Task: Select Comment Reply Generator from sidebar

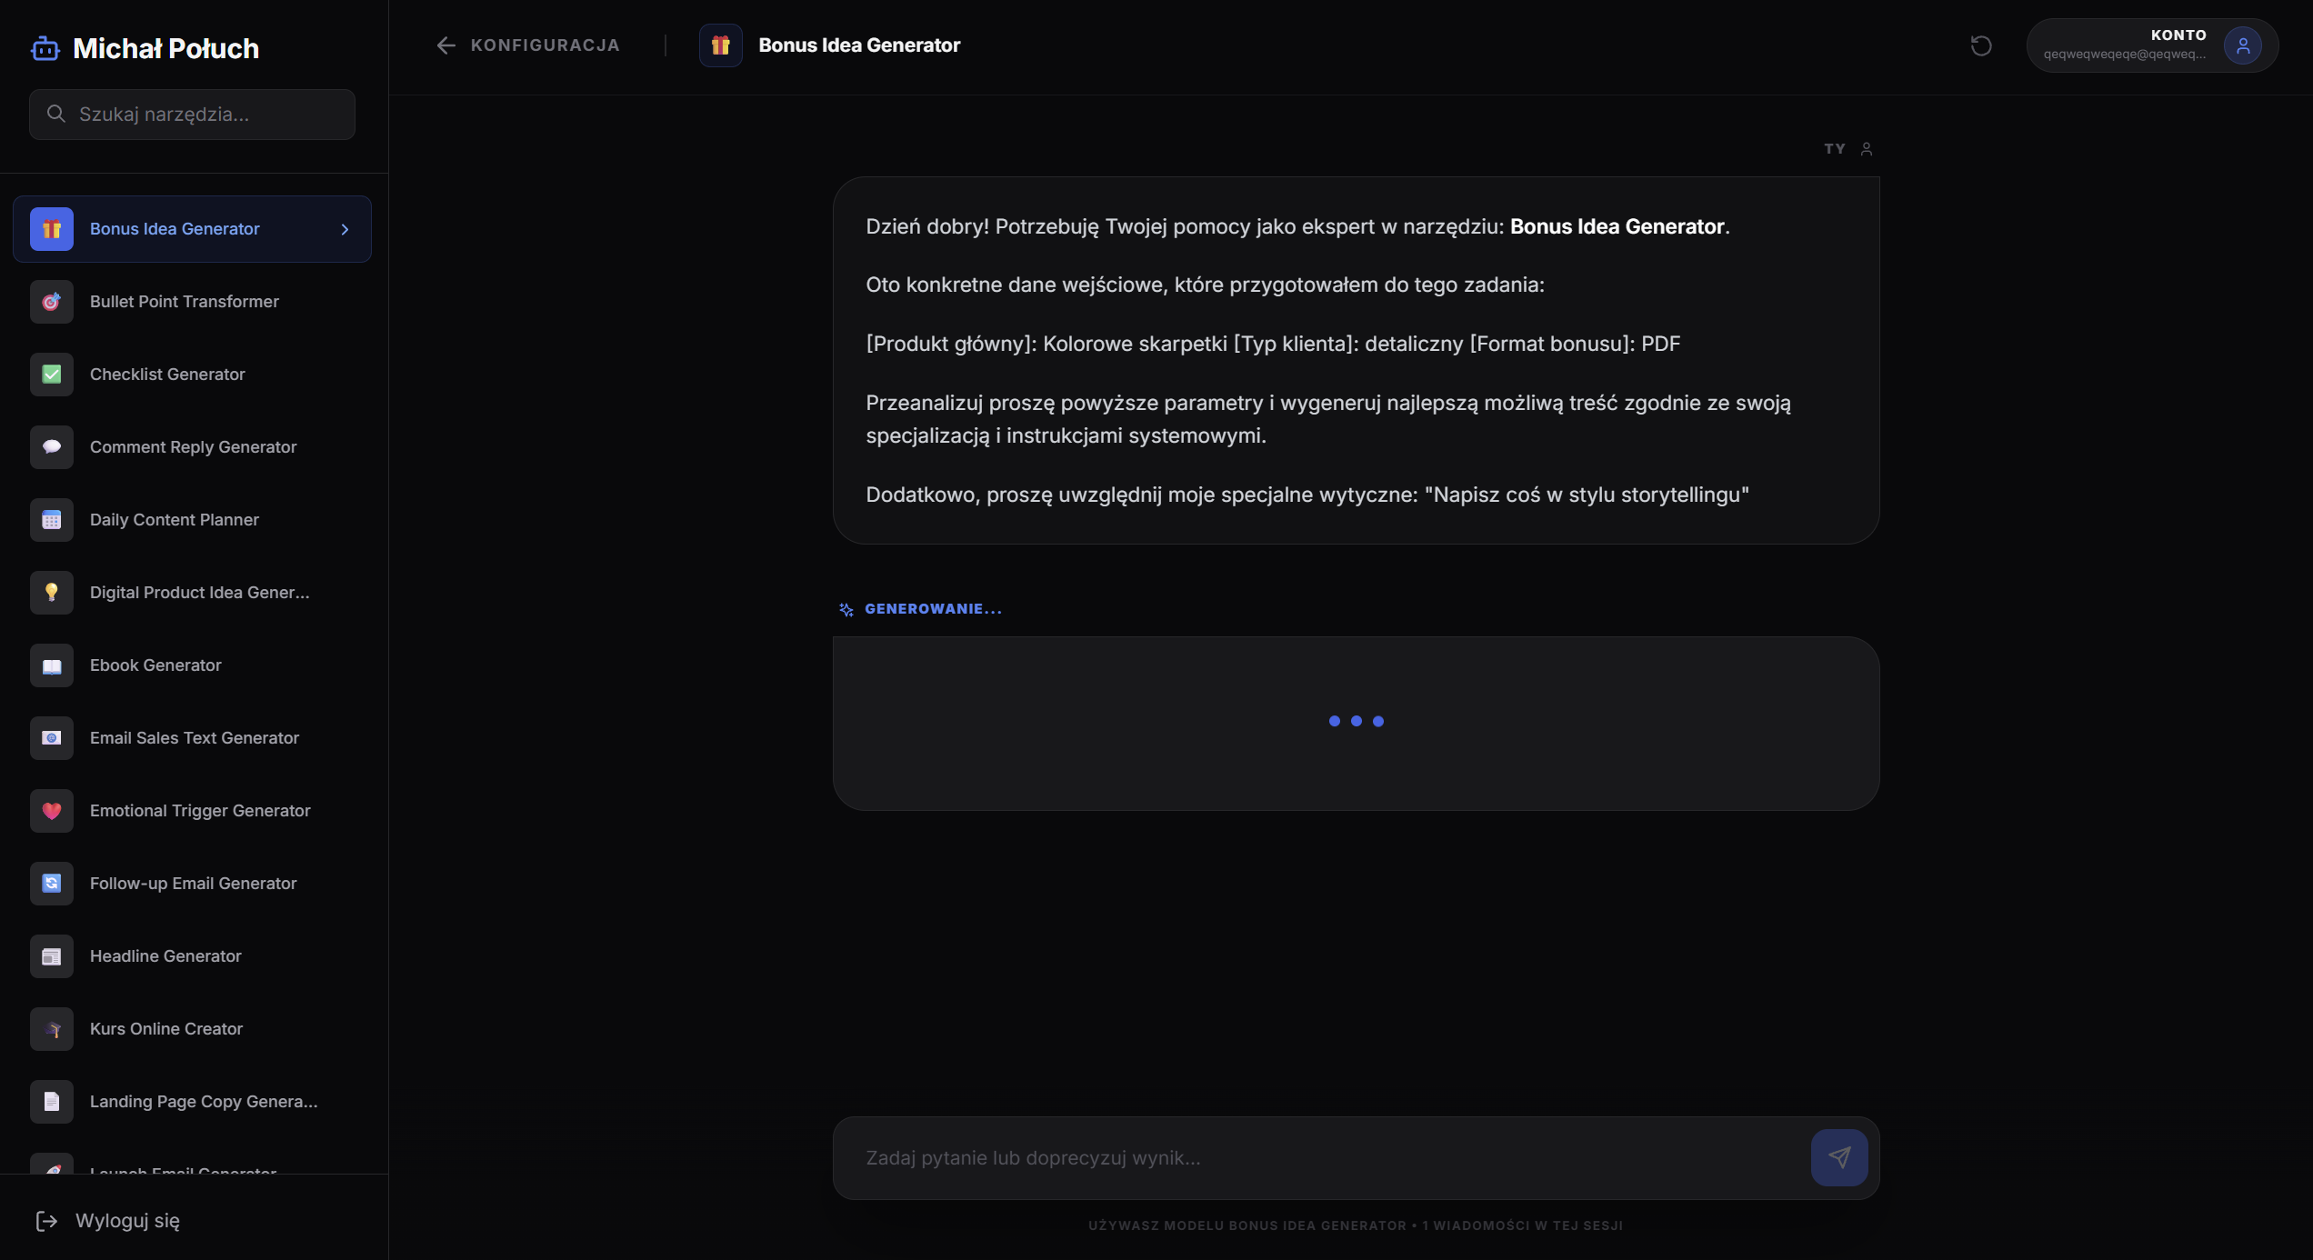Action: [192, 447]
